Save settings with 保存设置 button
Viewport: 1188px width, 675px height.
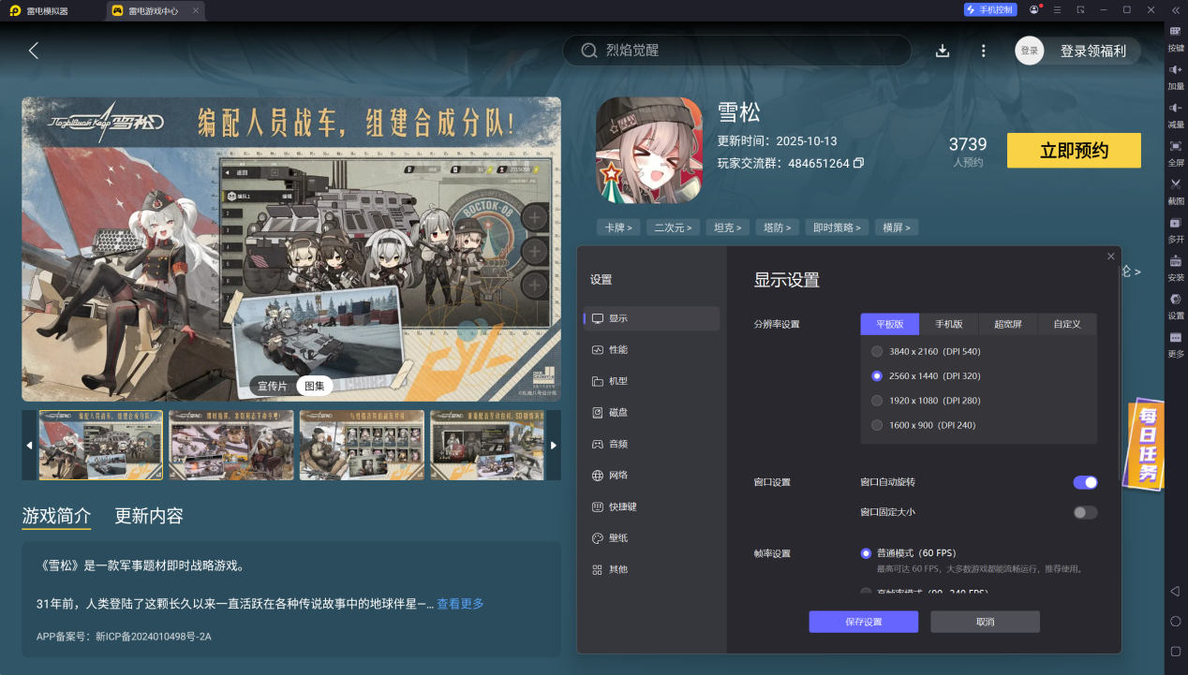(x=863, y=622)
